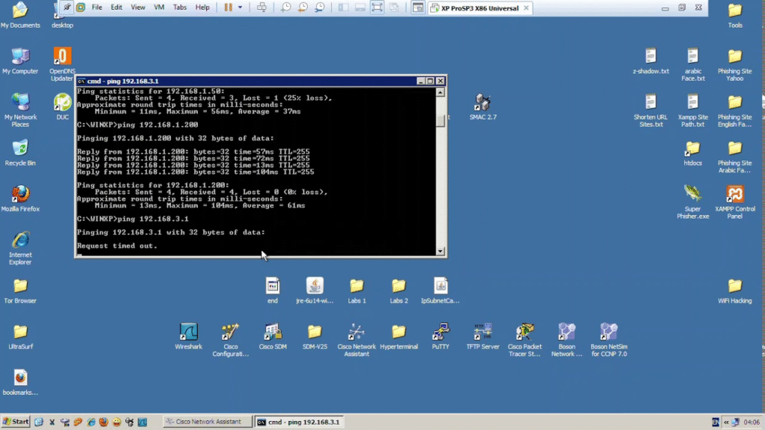Open Mozilla Firefox desktop icon
The image size is (765, 430).
tap(20, 195)
